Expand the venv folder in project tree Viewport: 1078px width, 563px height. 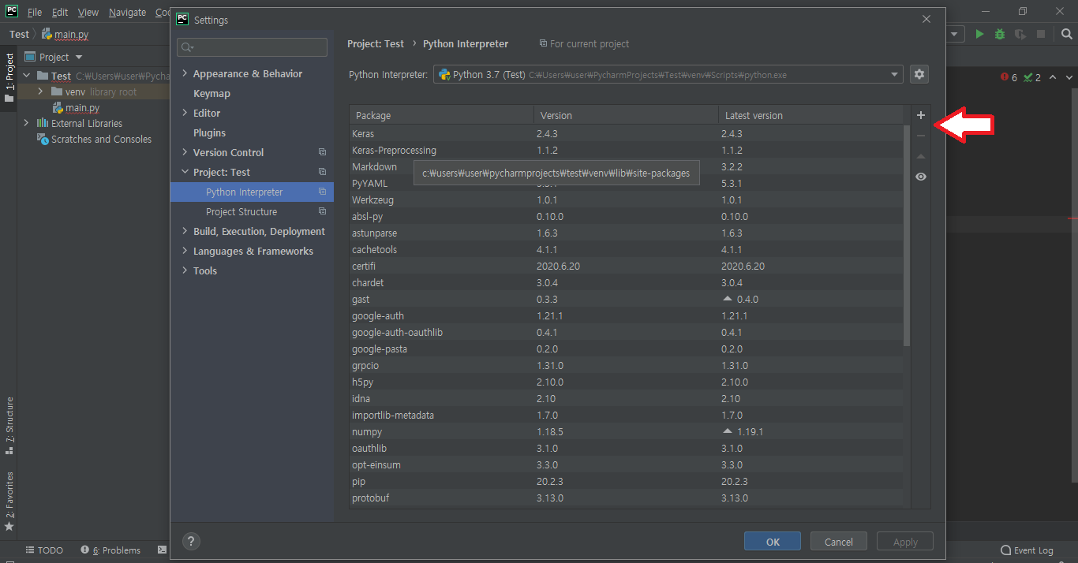(x=42, y=91)
